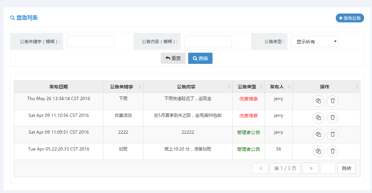Focus the 公告关键字 fuzzy search input
This screenshot has width=372, height=193.
90,41
